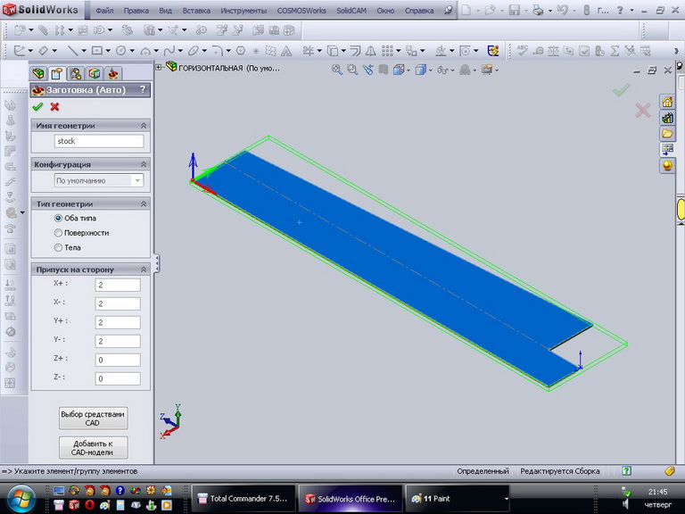This screenshot has width=685, height=514.
Task: Open the SolidCAM manager tab
Action: tap(113, 73)
